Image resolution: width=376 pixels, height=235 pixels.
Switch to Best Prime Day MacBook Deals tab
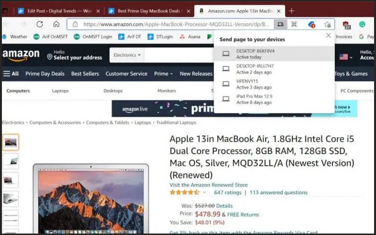point(149,11)
